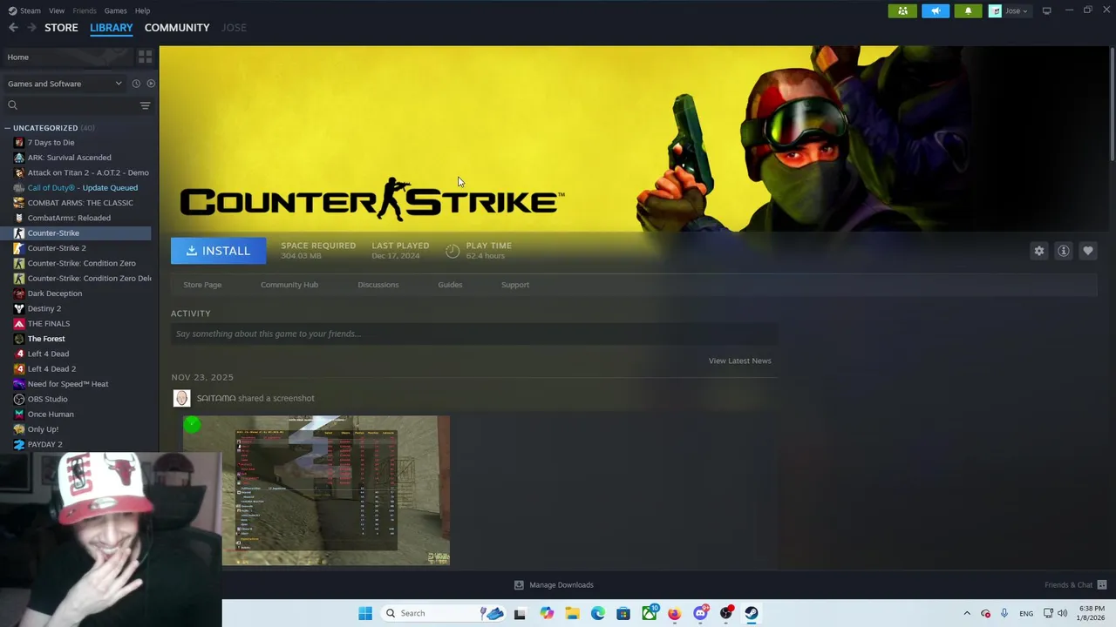Click the library search magnifier icon
Image resolution: width=1116 pixels, height=627 pixels.
(13, 105)
